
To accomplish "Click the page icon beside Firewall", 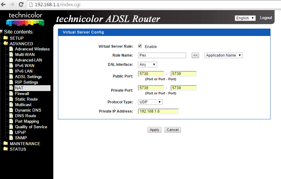I will click(x=11, y=93).
